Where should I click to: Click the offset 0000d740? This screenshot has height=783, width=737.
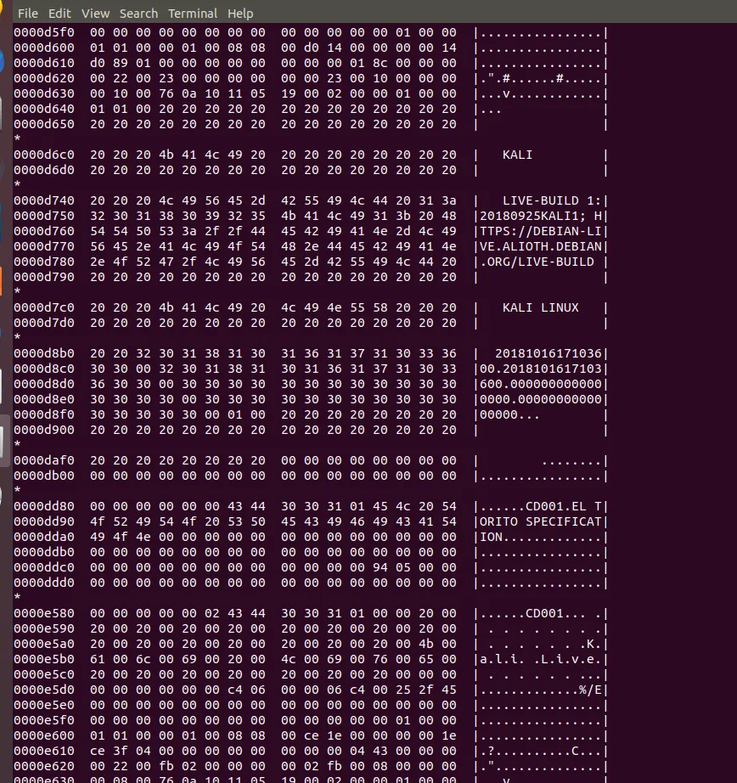pyautogui.click(x=44, y=200)
